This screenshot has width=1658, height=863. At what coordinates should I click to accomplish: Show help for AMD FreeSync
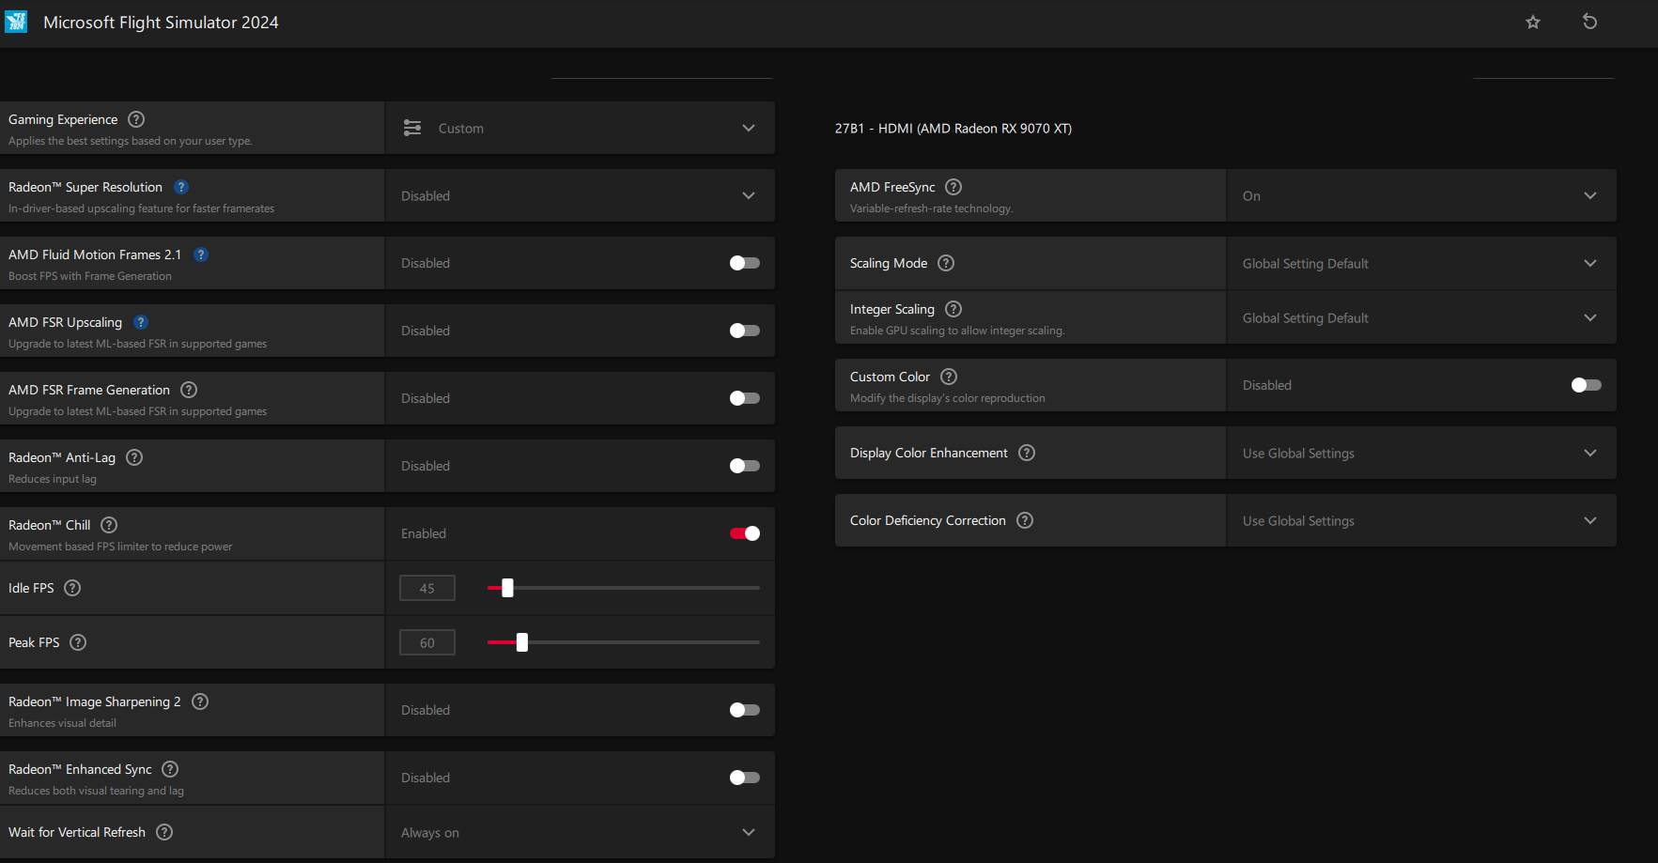(x=953, y=187)
